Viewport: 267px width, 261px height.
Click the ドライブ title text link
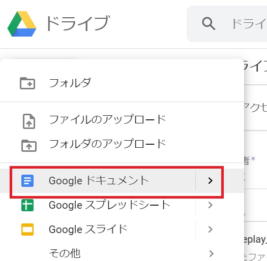click(x=78, y=23)
